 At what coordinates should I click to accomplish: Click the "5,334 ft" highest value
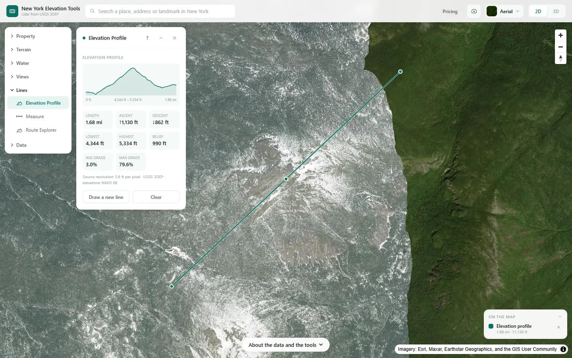128,144
